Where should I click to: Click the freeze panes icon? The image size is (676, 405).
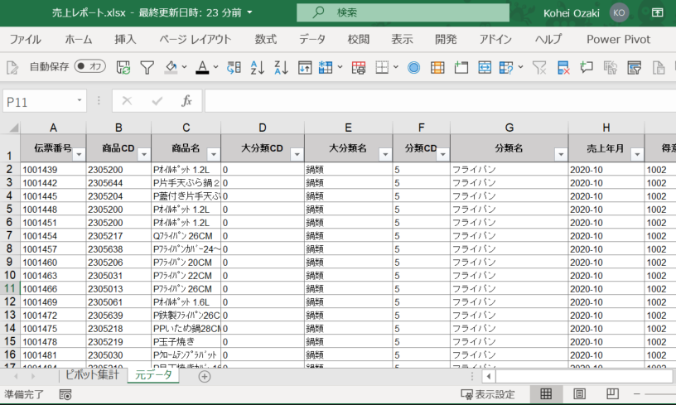click(305, 67)
